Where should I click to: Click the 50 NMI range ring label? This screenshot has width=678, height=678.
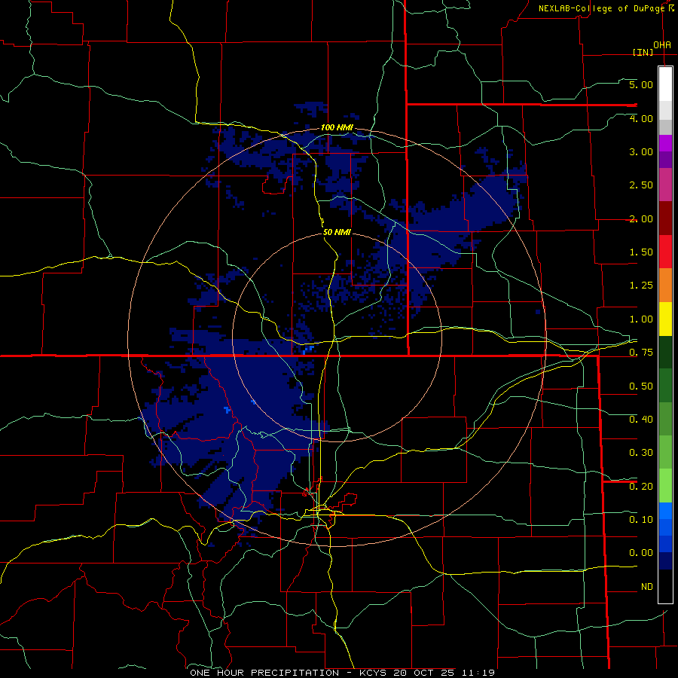(x=337, y=233)
